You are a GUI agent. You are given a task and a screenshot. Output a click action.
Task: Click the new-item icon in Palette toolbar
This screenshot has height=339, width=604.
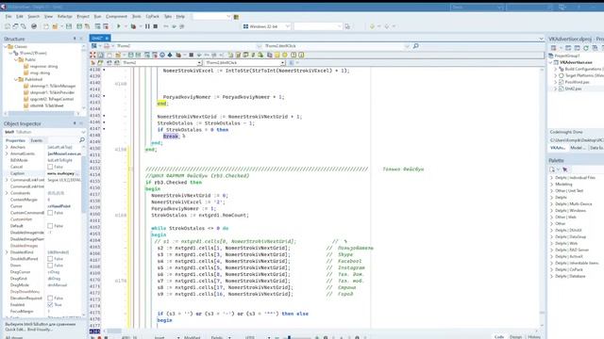pyautogui.click(x=552, y=169)
